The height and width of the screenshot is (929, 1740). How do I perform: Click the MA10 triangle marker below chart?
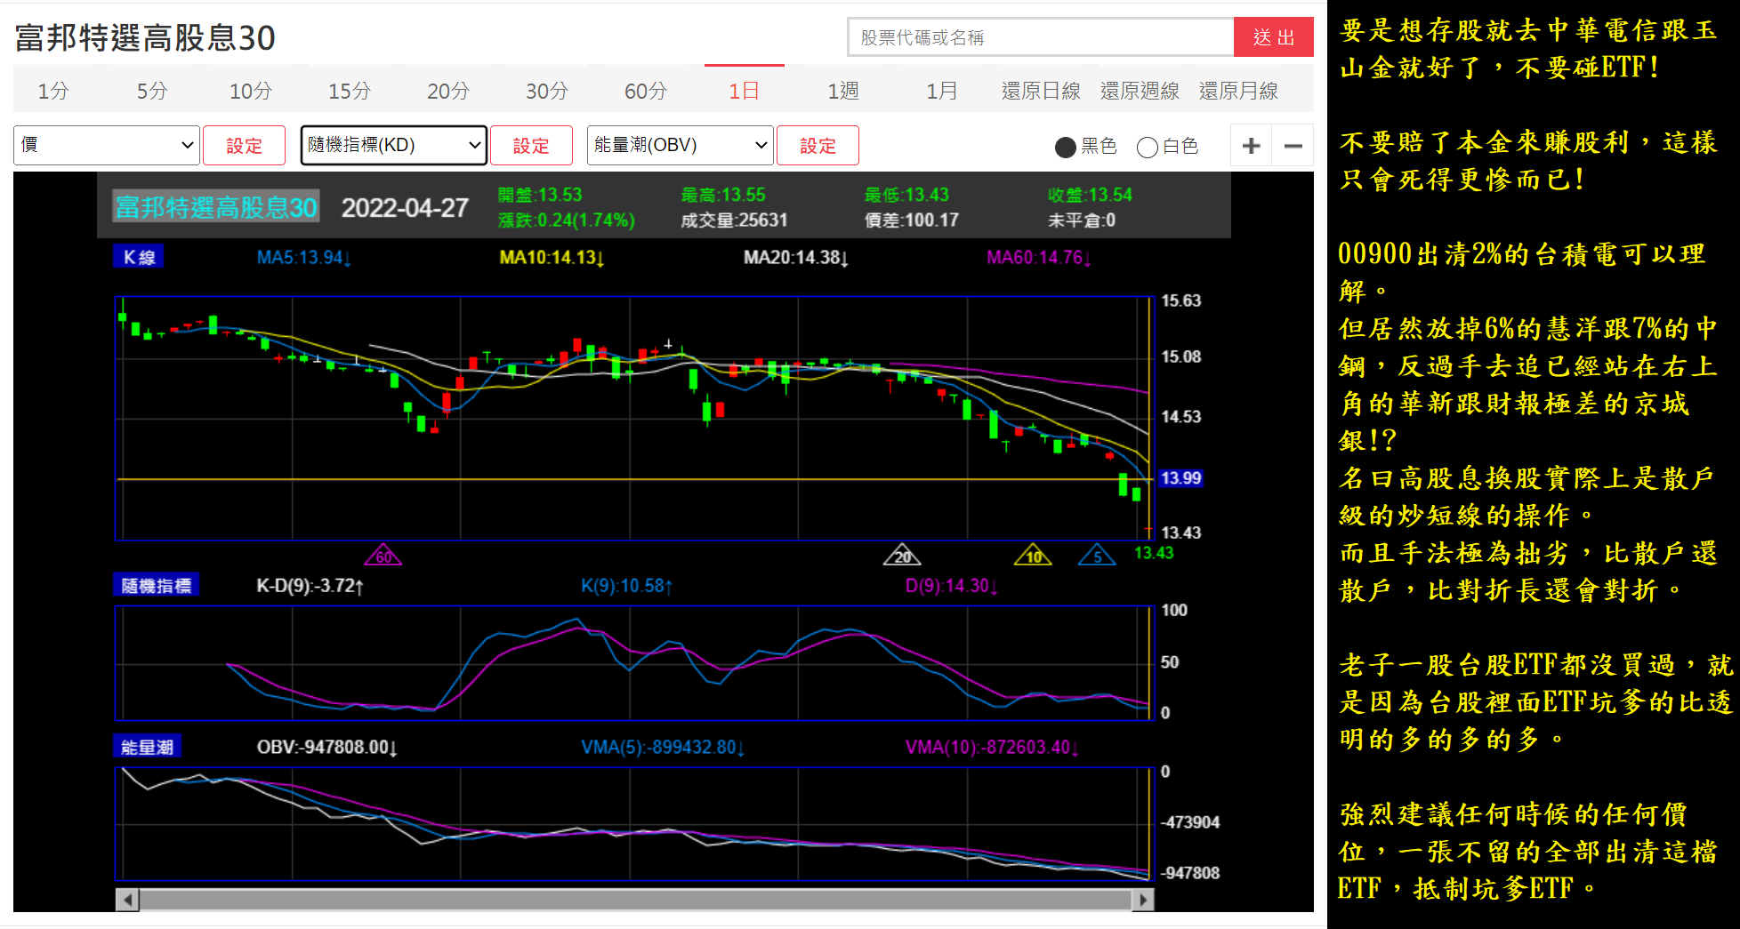tap(1033, 555)
